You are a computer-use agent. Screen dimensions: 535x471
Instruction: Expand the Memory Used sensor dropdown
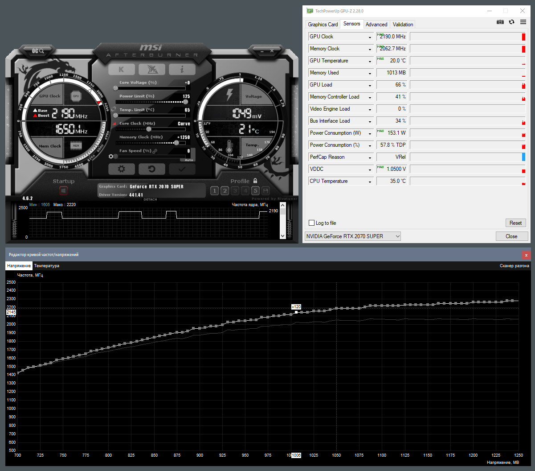(x=370, y=73)
